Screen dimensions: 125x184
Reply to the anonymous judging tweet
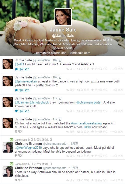(x=70, y=156)
